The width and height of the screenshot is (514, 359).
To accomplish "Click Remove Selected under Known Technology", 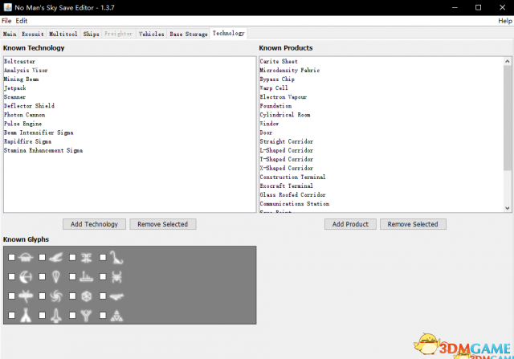I will pyautogui.click(x=163, y=224).
